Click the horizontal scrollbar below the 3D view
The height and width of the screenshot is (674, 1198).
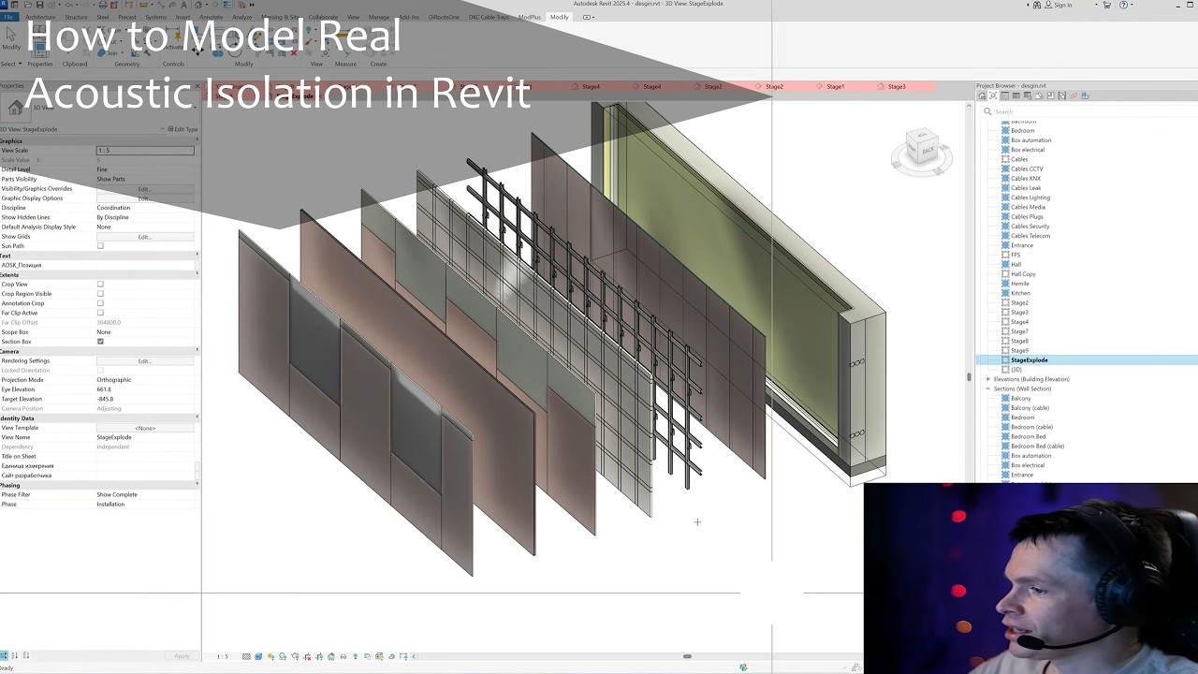687,656
